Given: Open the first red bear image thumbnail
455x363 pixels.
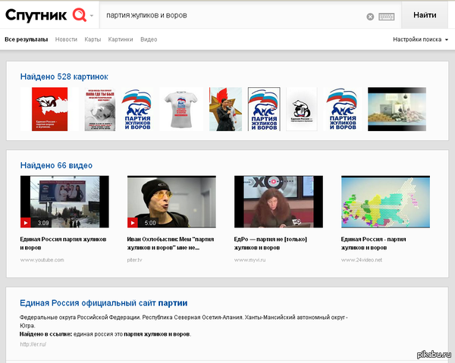Looking at the screenshot, I should click(49, 109).
